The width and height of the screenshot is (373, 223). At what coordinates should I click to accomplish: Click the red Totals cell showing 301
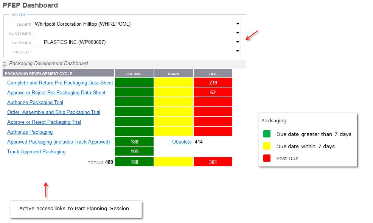click(x=213, y=162)
